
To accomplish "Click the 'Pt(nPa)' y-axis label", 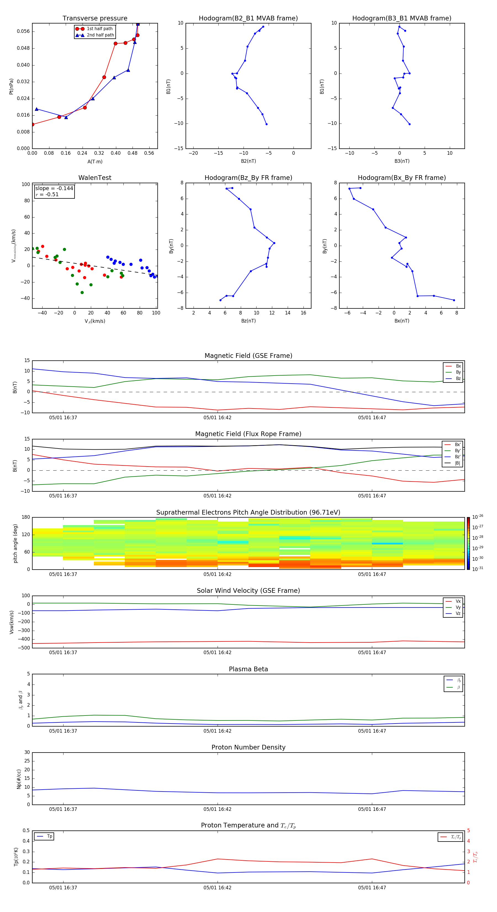I will [x=11, y=86].
